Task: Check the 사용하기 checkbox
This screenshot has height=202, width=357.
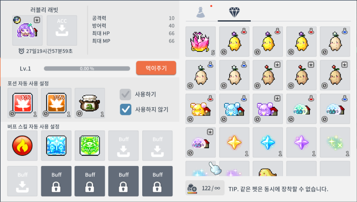Action: (125, 94)
